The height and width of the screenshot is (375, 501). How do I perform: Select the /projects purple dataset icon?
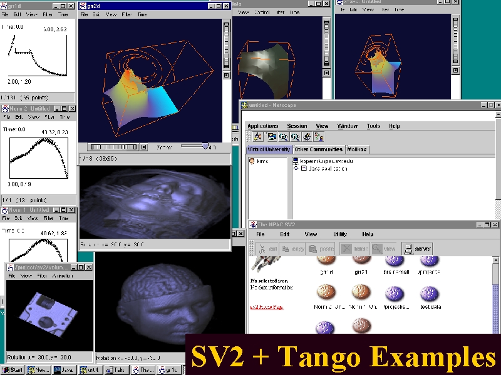[x=395, y=294]
